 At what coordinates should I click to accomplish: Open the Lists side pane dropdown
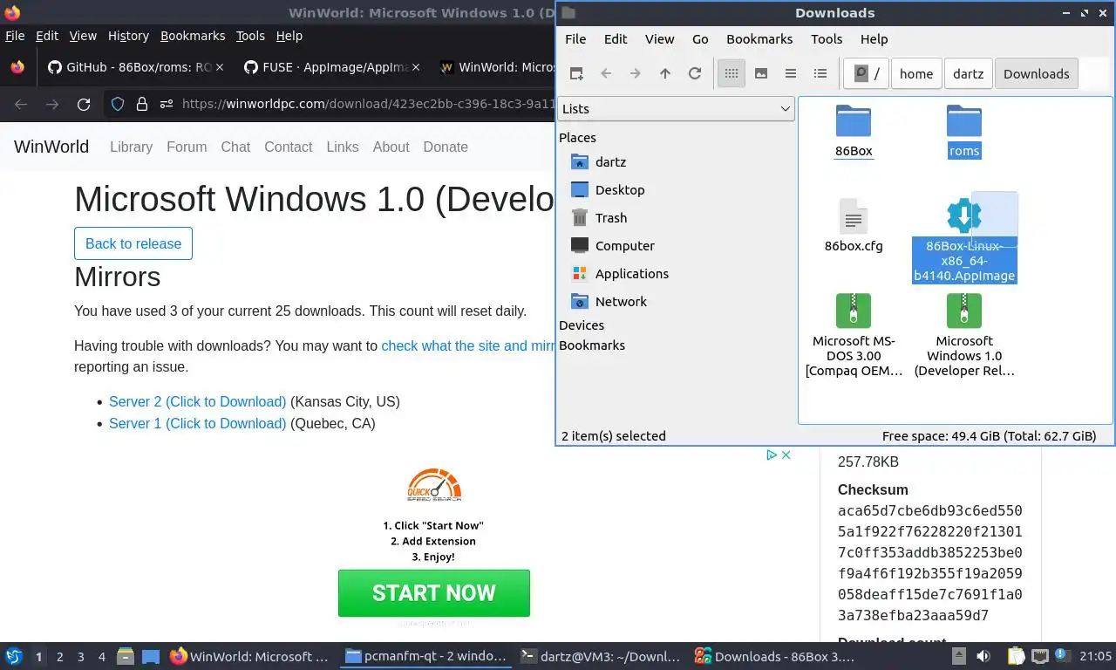[x=675, y=108]
